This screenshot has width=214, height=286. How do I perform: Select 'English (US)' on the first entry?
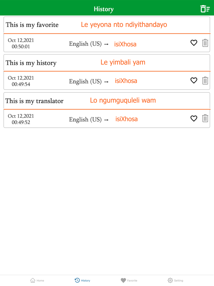click(x=86, y=44)
